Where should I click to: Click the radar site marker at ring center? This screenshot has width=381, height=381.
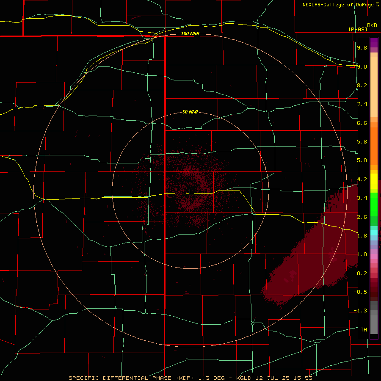point(190,191)
